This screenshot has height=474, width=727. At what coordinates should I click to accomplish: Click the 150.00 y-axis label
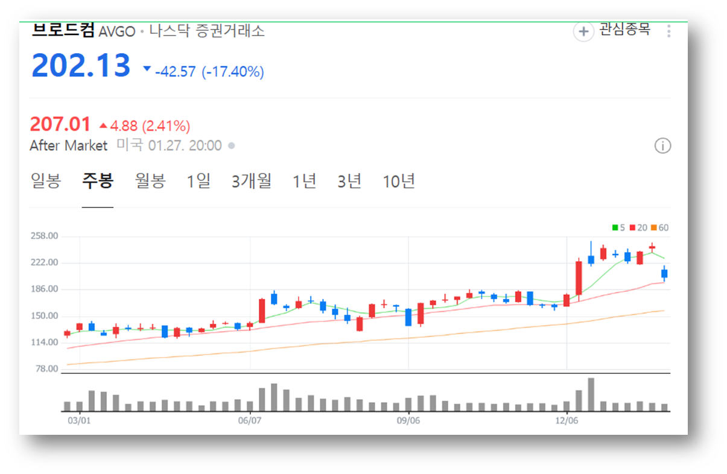44,315
